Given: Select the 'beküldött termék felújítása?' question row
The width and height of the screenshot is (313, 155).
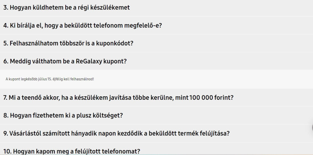Looking at the screenshot, I should click(x=156, y=133).
